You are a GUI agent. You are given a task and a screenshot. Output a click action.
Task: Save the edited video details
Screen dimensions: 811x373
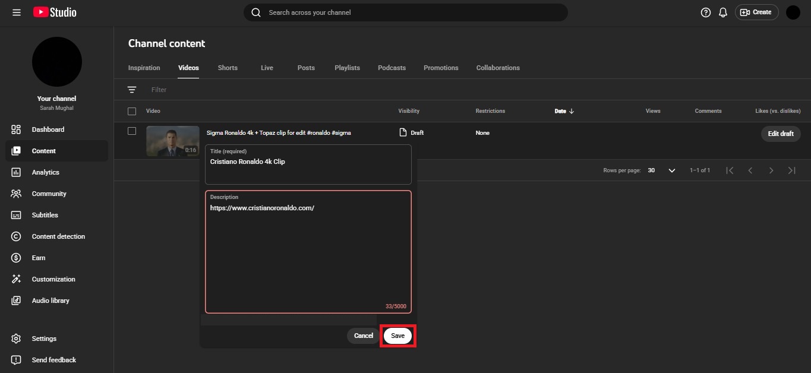click(x=397, y=336)
